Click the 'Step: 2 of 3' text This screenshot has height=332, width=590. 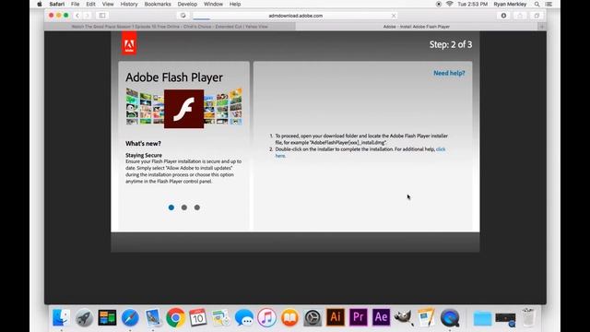tap(451, 44)
